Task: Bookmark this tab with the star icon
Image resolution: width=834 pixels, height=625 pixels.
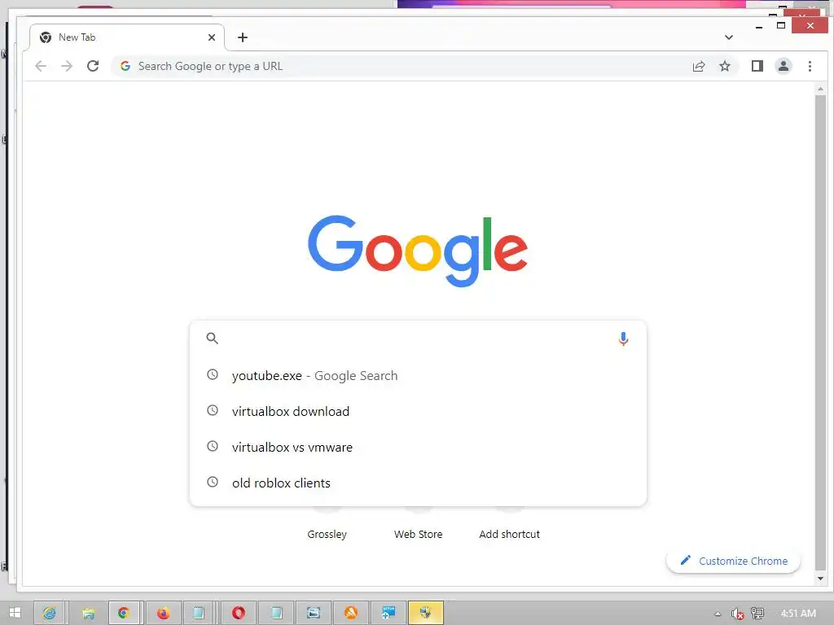Action: pyautogui.click(x=724, y=67)
